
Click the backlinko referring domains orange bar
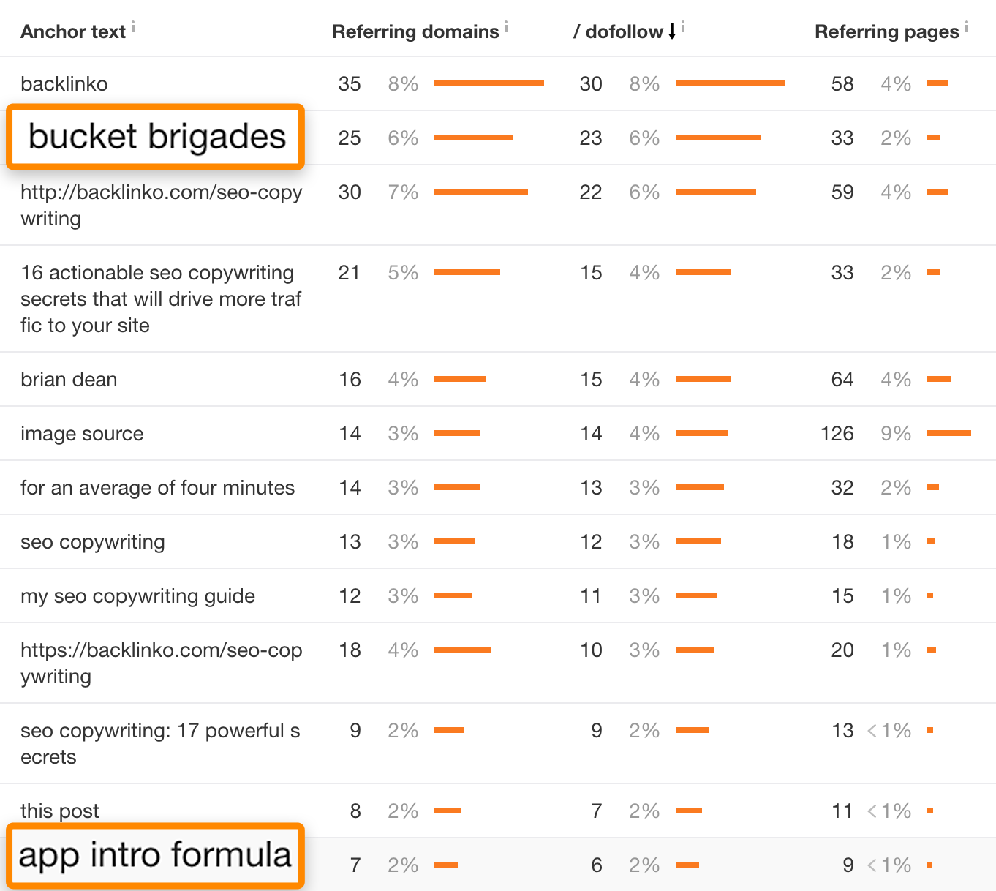coord(488,83)
